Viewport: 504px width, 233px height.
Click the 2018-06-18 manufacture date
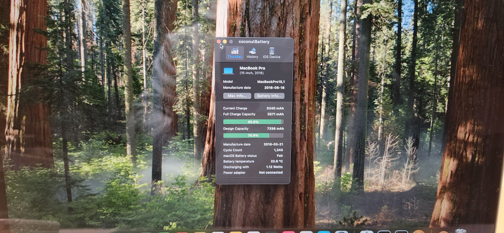click(x=274, y=88)
